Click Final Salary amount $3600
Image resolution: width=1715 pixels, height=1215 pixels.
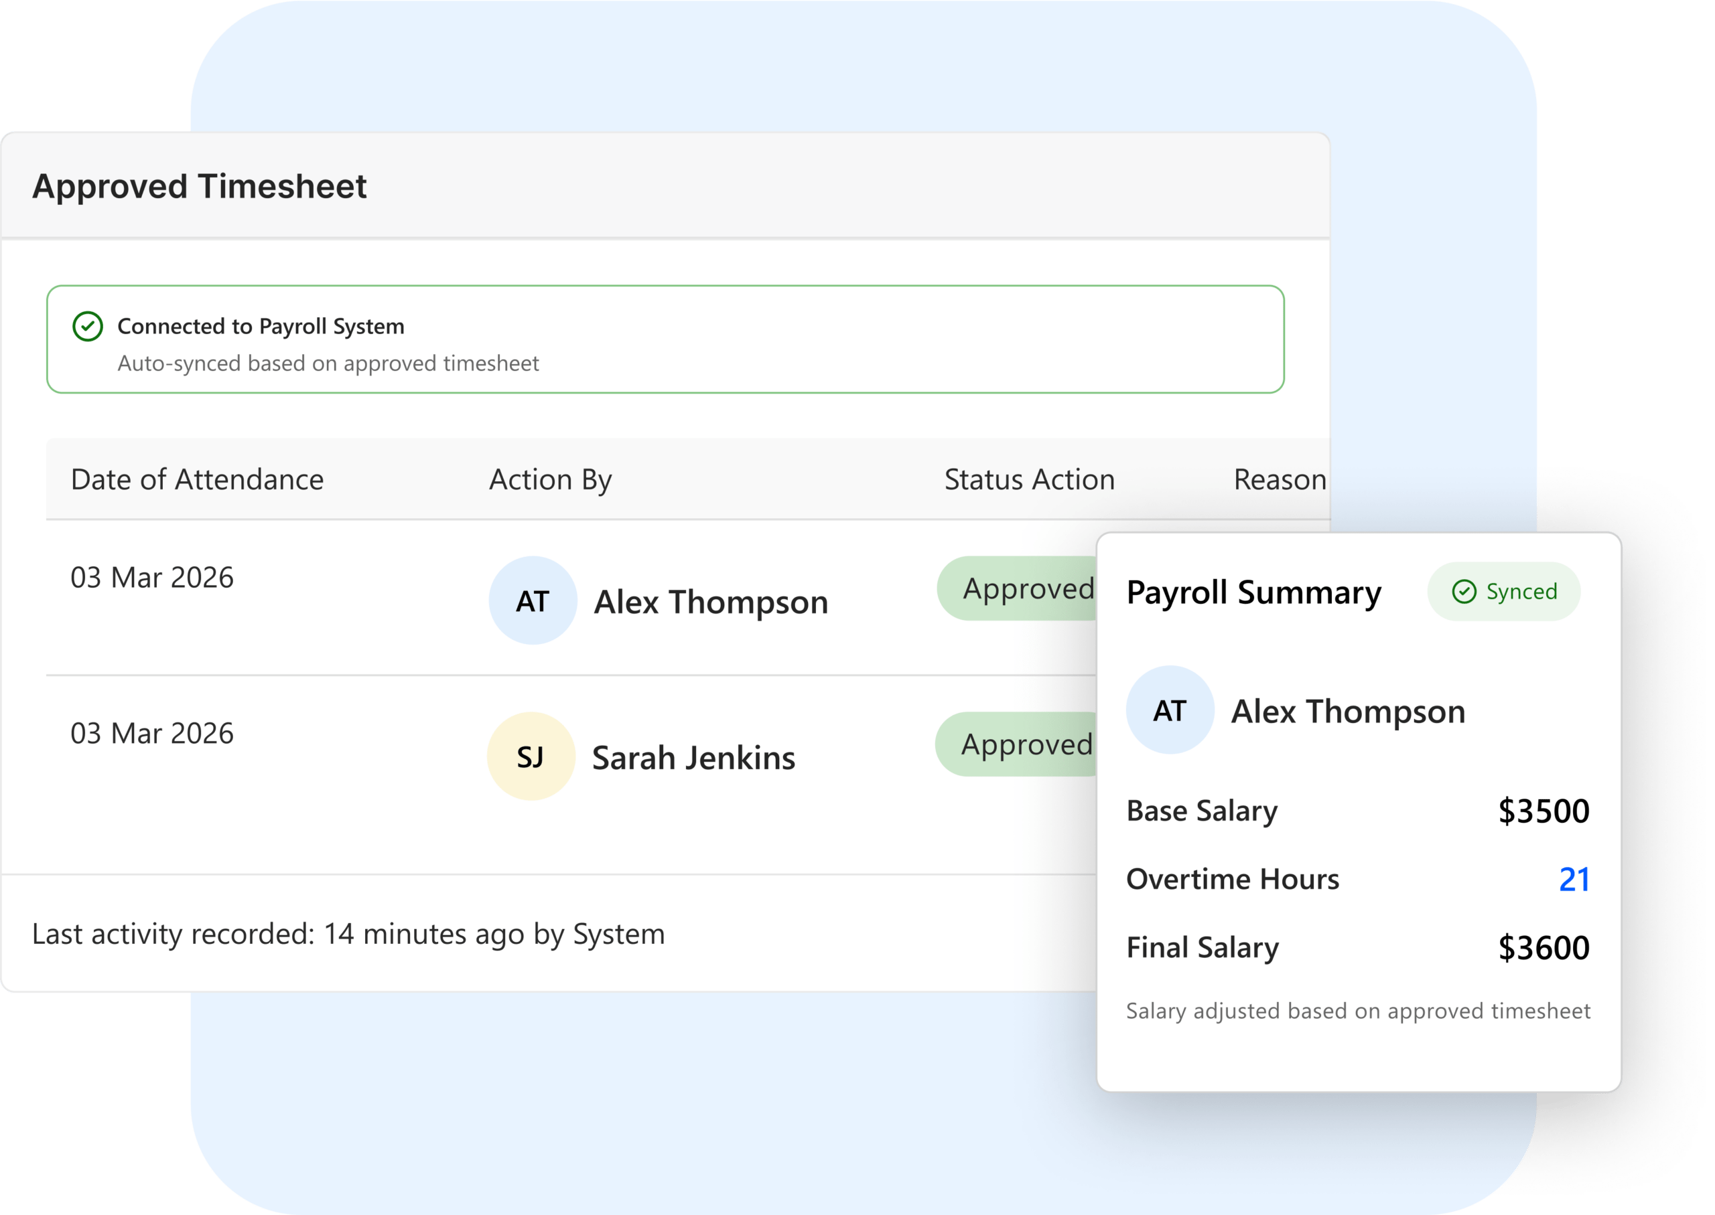(1543, 948)
